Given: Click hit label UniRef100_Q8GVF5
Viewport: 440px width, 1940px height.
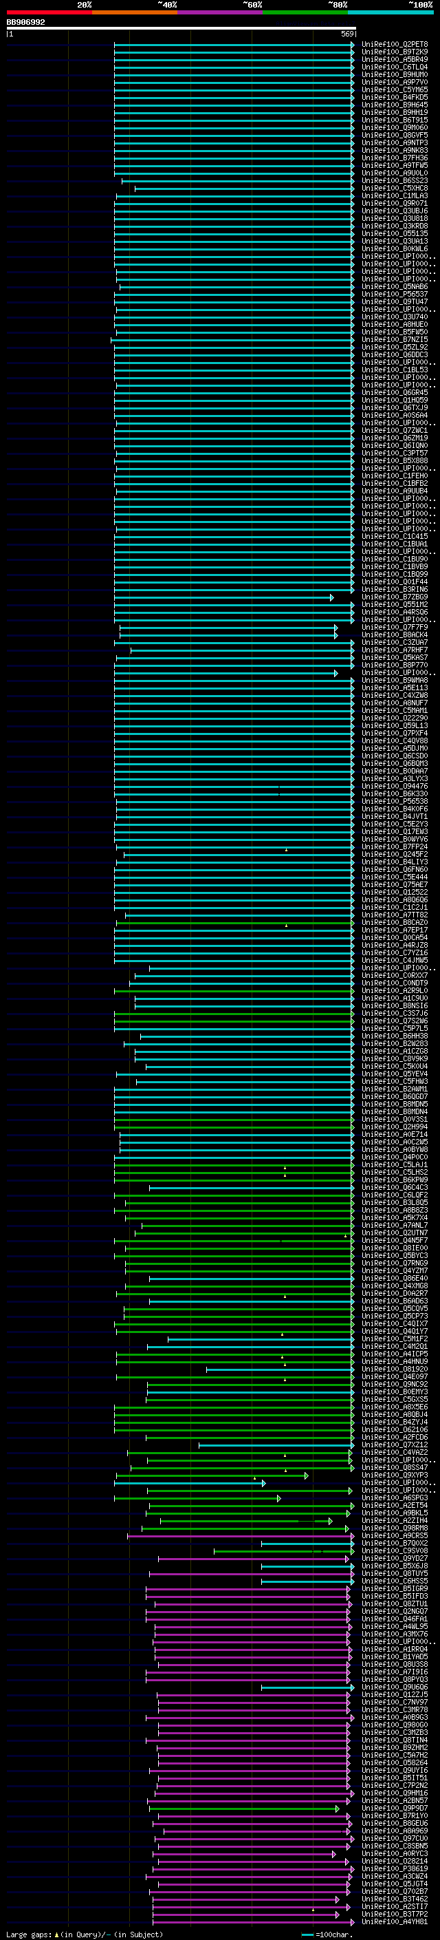Looking at the screenshot, I should coord(394,136).
